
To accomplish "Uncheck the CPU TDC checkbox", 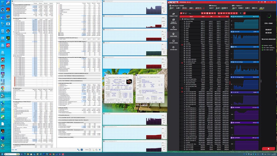I will coord(182,88).
